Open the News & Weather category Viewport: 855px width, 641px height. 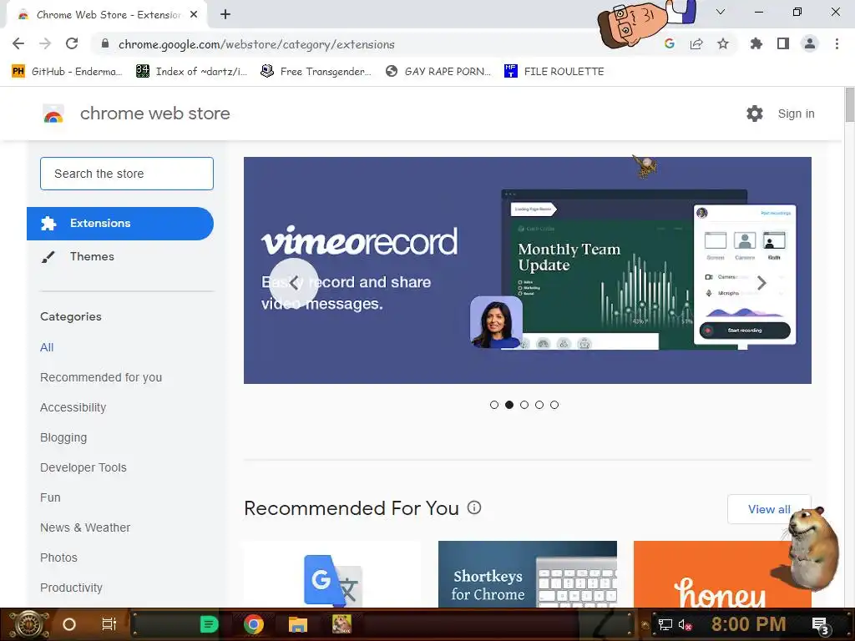[x=85, y=527]
